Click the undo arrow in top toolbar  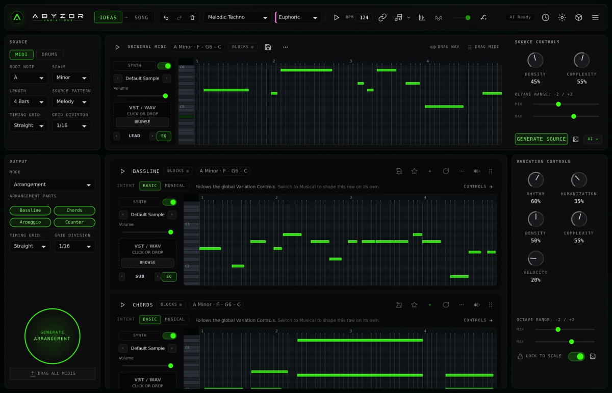click(166, 17)
